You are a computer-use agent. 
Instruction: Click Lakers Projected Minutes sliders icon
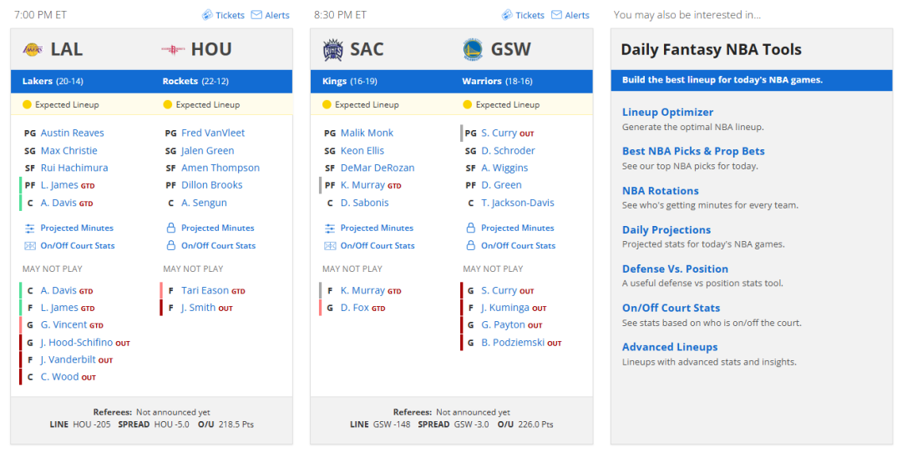point(30,229)
